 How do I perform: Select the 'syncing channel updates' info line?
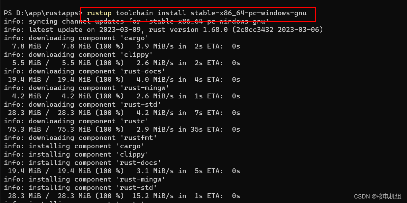pos(136,21)
